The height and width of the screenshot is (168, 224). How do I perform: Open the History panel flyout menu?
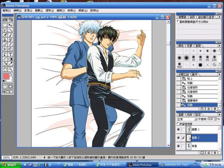tap(220, 74)
